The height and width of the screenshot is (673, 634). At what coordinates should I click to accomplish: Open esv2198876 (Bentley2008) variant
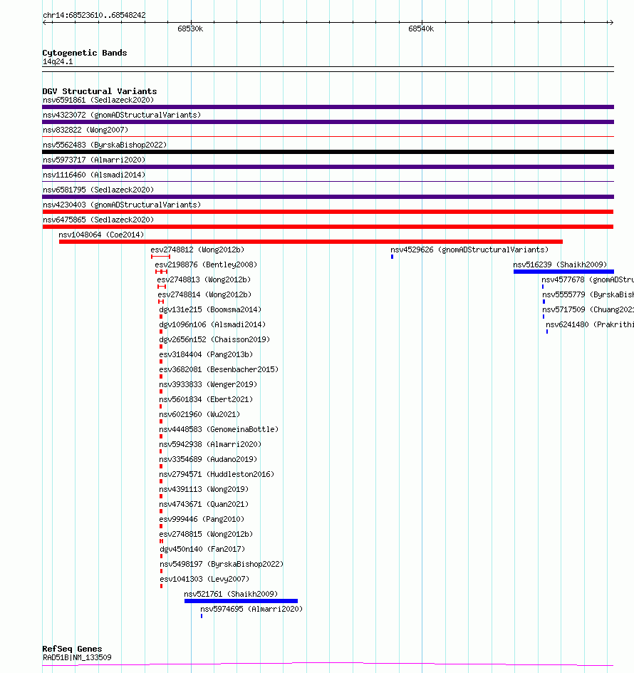click(206, 264)
